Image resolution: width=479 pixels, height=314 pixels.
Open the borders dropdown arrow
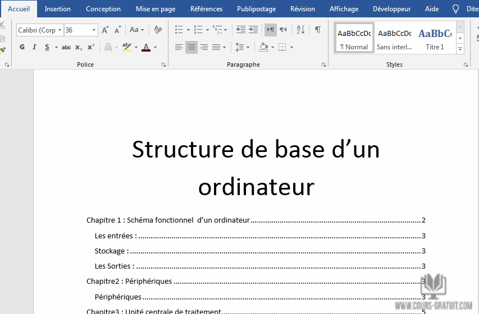[x=292, y=47]
